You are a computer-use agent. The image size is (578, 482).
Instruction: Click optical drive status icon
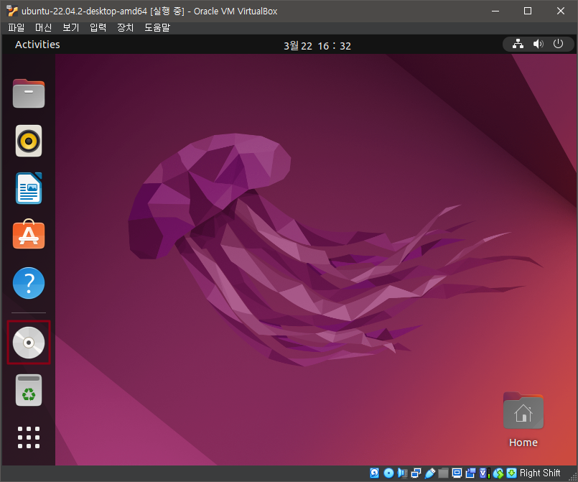click(388, 473)
